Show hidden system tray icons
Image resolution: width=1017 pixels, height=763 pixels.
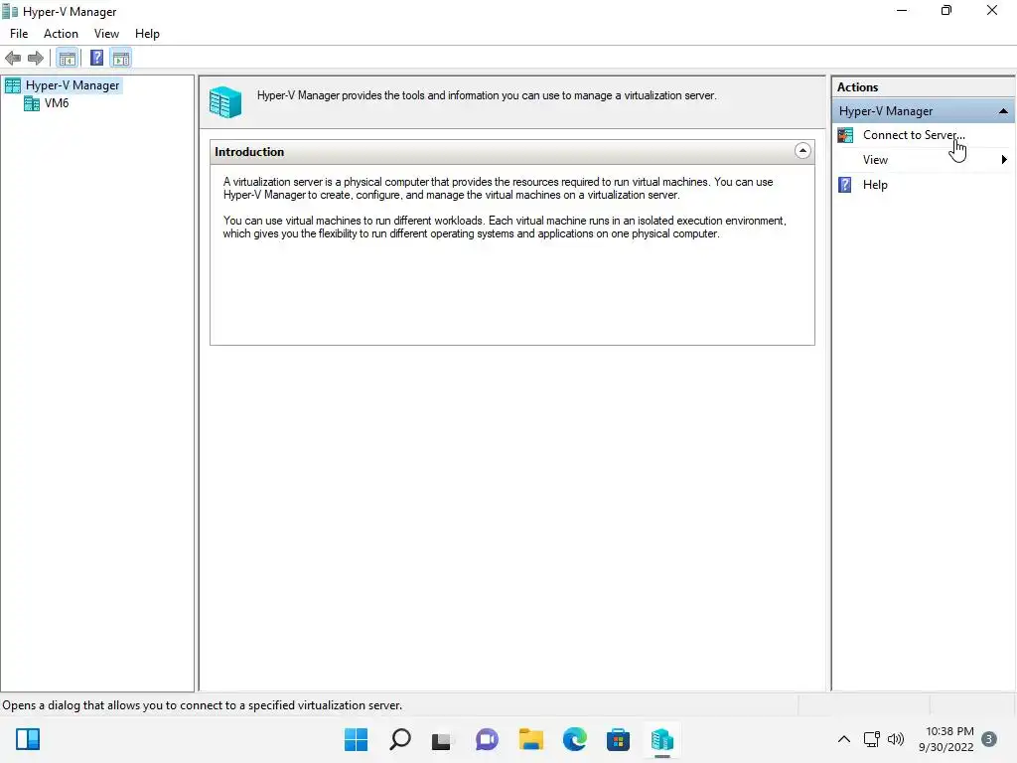point(844,739)
